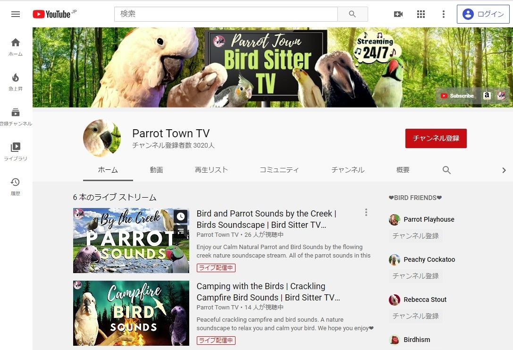Subscribe to Peachy Cockatoo with チャンネル登録

pyautogui.click(x=415, y=276)
